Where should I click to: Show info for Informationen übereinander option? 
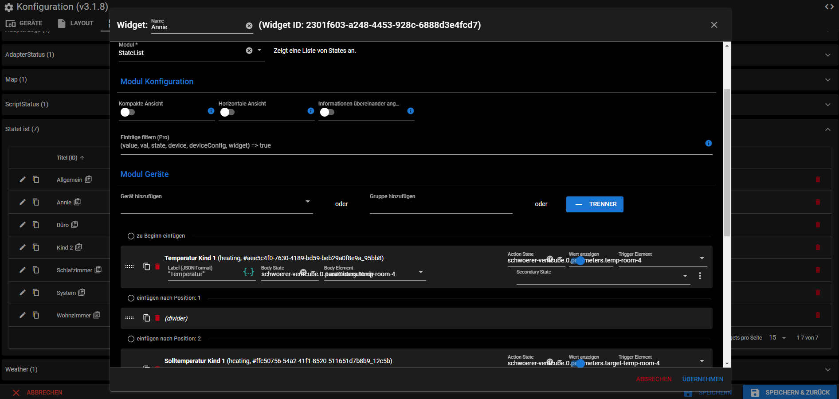(411, 111)
